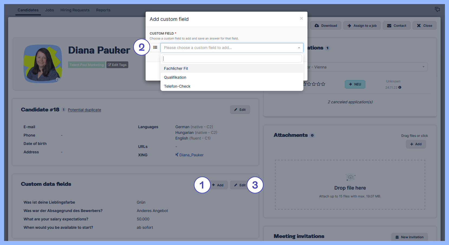The height and width of the screenshot is (245, 449).
Task: Close the Add custom field dialog
Action: [301, 18]
